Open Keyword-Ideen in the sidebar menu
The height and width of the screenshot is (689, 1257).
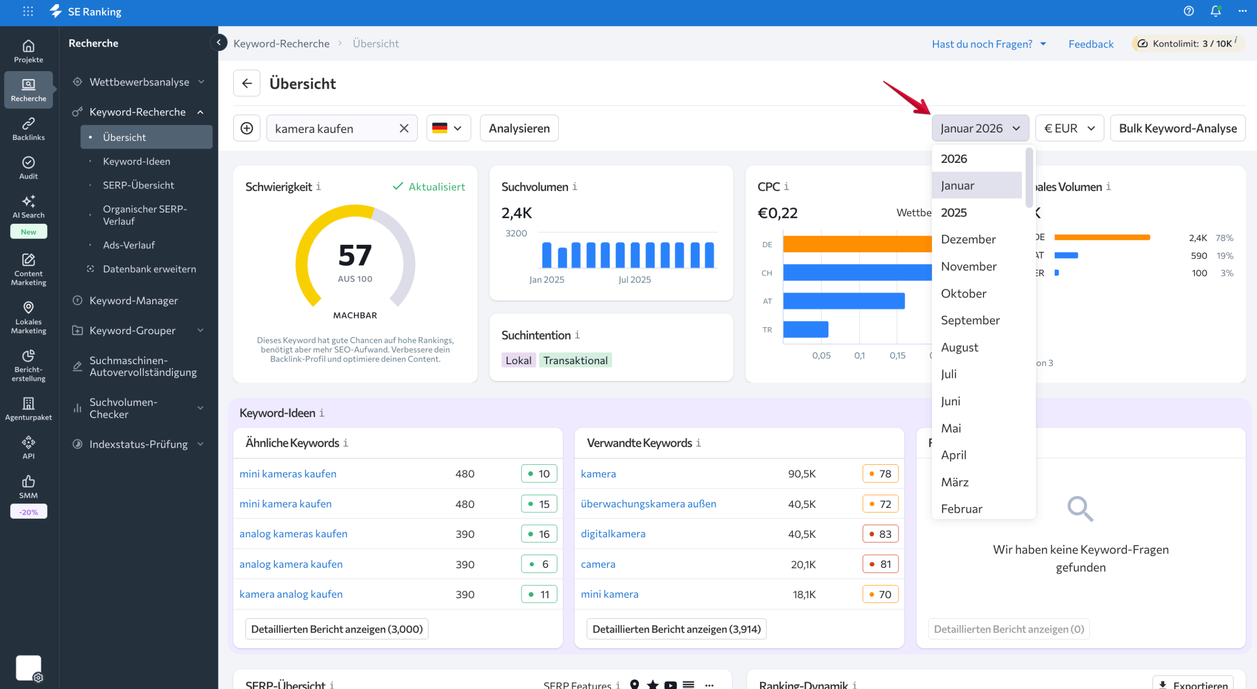(136, 161)
